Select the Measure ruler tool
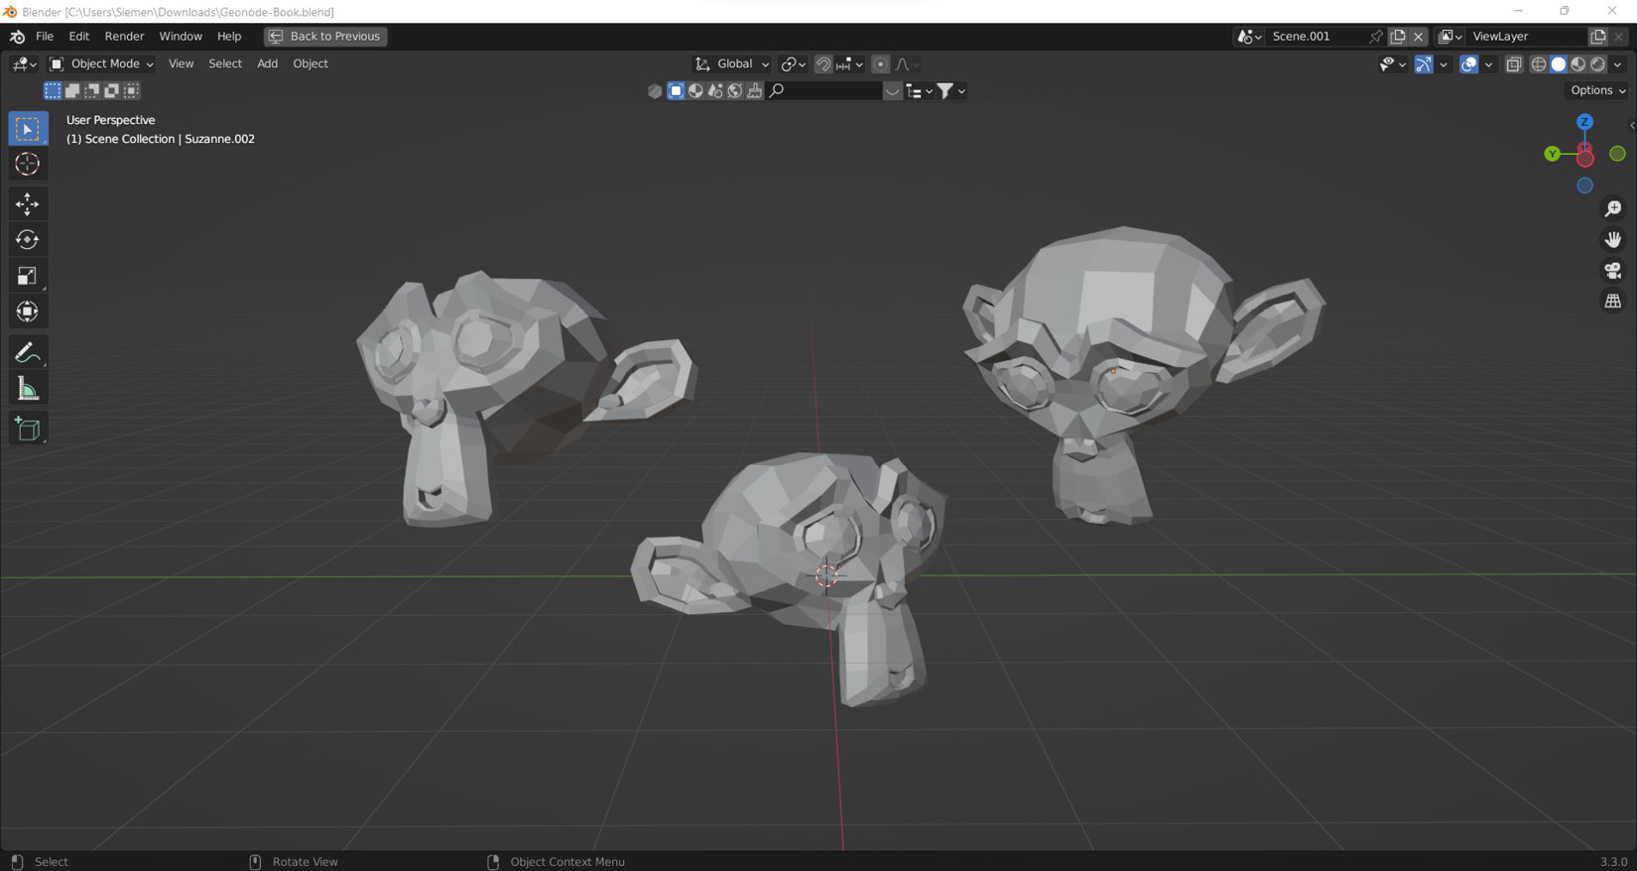This screenshot has width=1637, height=871. click(28, 389)
